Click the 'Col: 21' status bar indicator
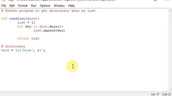 pos(167,94)
